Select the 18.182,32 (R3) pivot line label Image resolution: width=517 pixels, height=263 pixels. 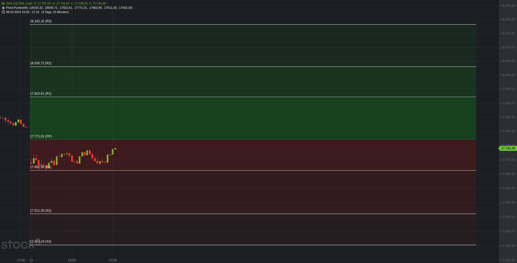tap(41, 21)
